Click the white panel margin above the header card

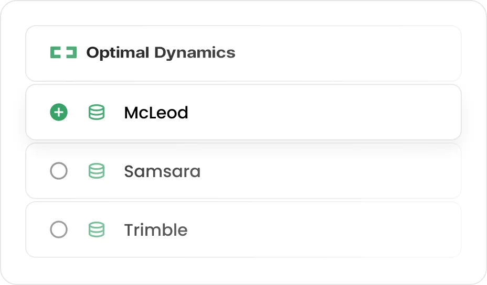click(243, 14)
